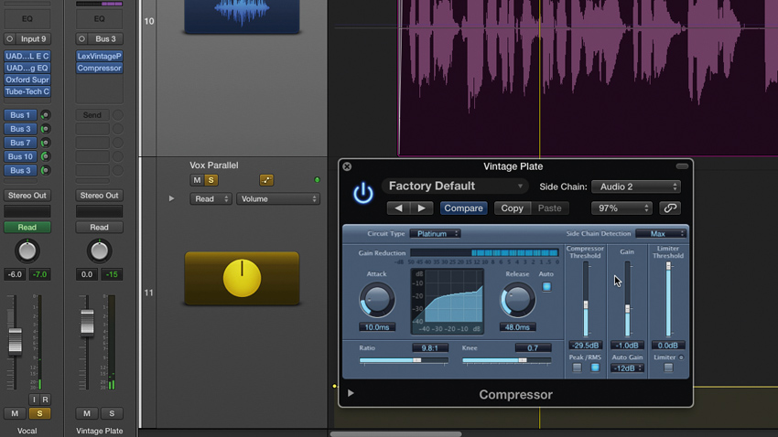The width and height of the screenshot is (778, 437).
Task: Open the Factory Default preset menu
Action: (x=454, y=187)
